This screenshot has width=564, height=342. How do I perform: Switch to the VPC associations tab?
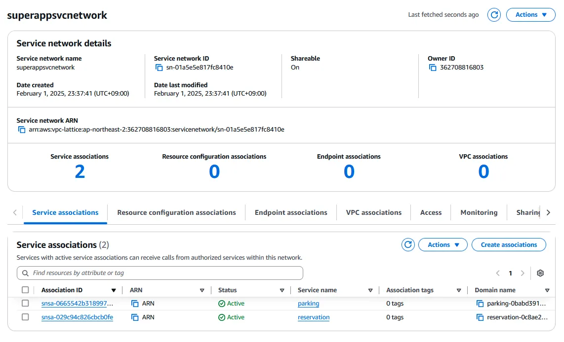pyautogui.click(x=373, y=212)
